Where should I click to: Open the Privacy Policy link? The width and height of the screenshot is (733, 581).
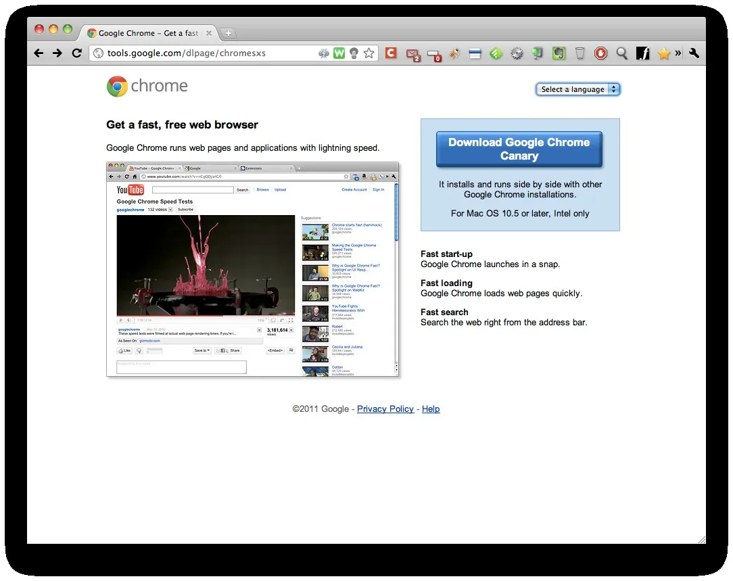point(385,409)
